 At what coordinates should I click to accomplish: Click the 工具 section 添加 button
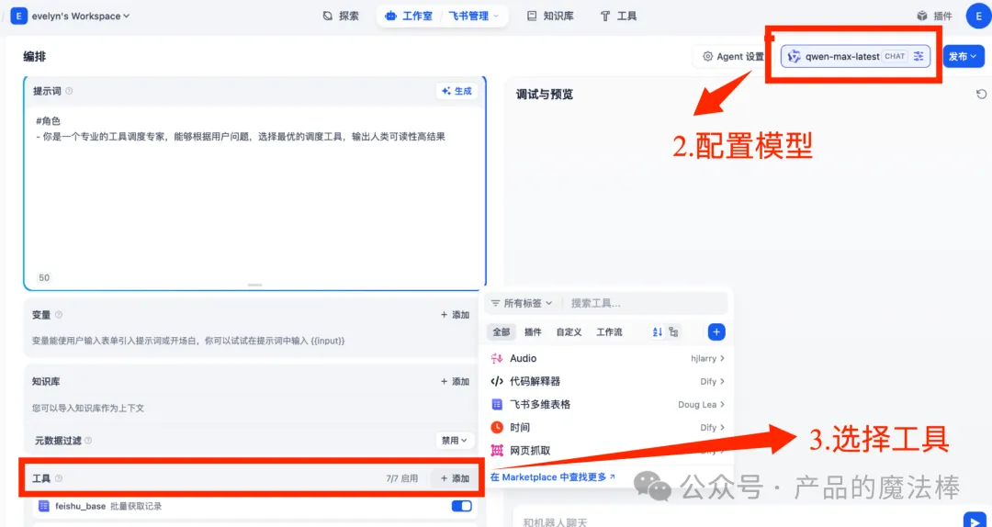pyautogui.click(x=455, y=479)
